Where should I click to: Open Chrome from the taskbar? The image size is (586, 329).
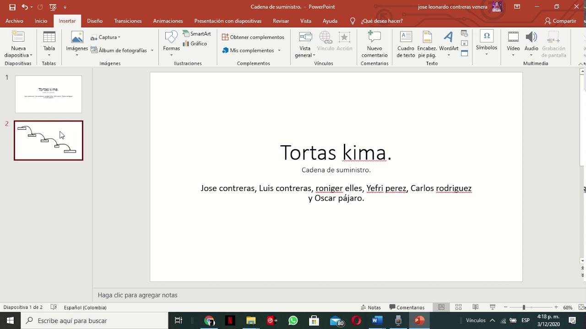[x=209, y=321]
